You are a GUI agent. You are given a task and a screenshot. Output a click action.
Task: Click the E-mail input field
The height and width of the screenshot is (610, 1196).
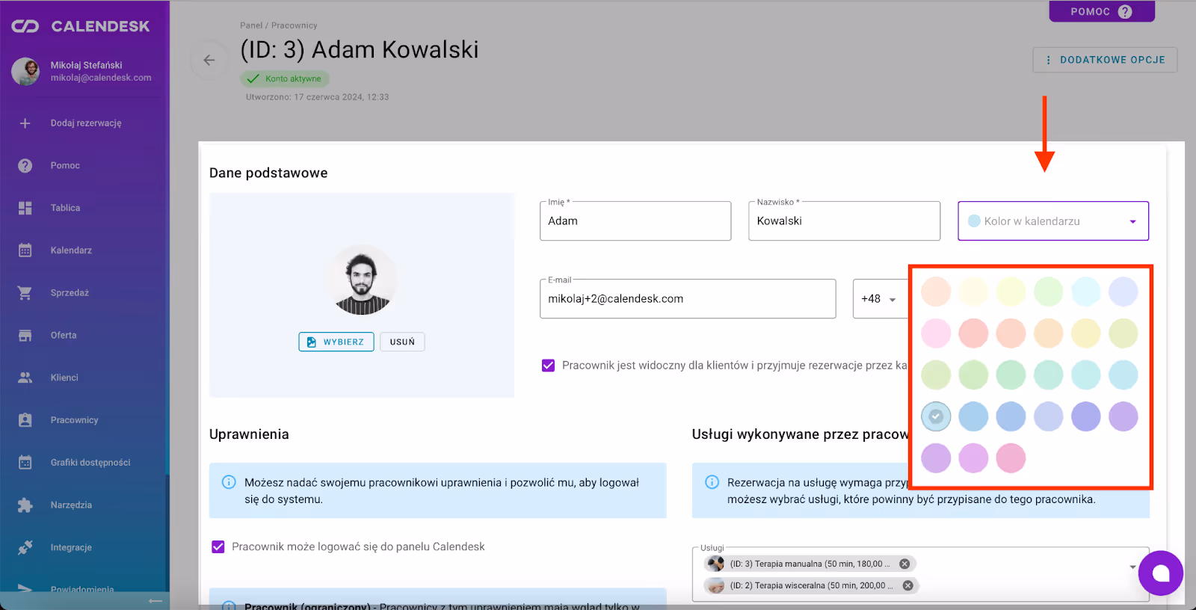point(688,299)
